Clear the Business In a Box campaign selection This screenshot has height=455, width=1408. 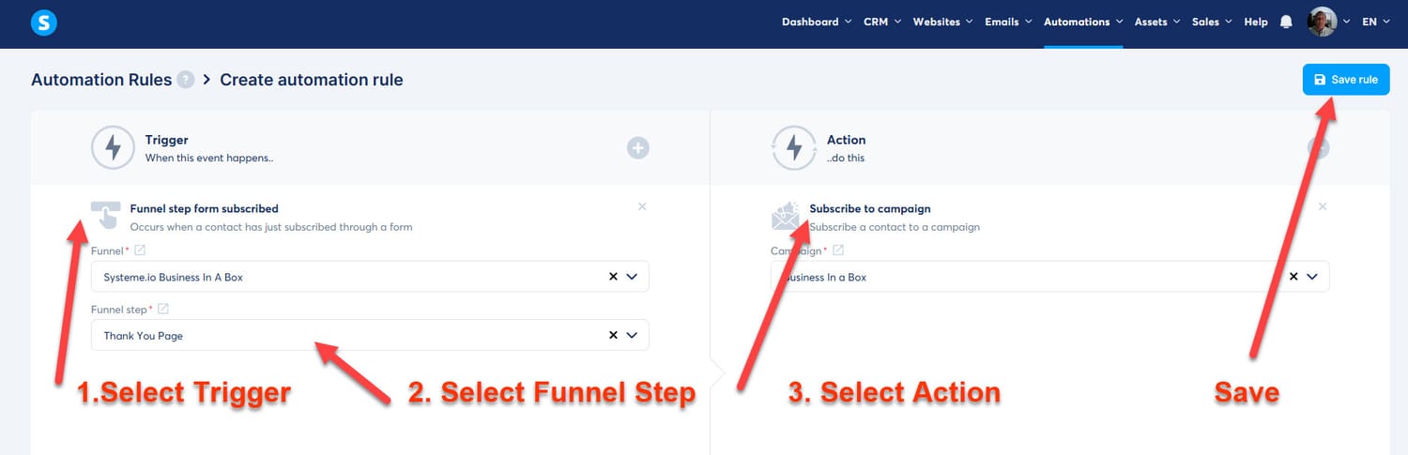point(1293,277)
